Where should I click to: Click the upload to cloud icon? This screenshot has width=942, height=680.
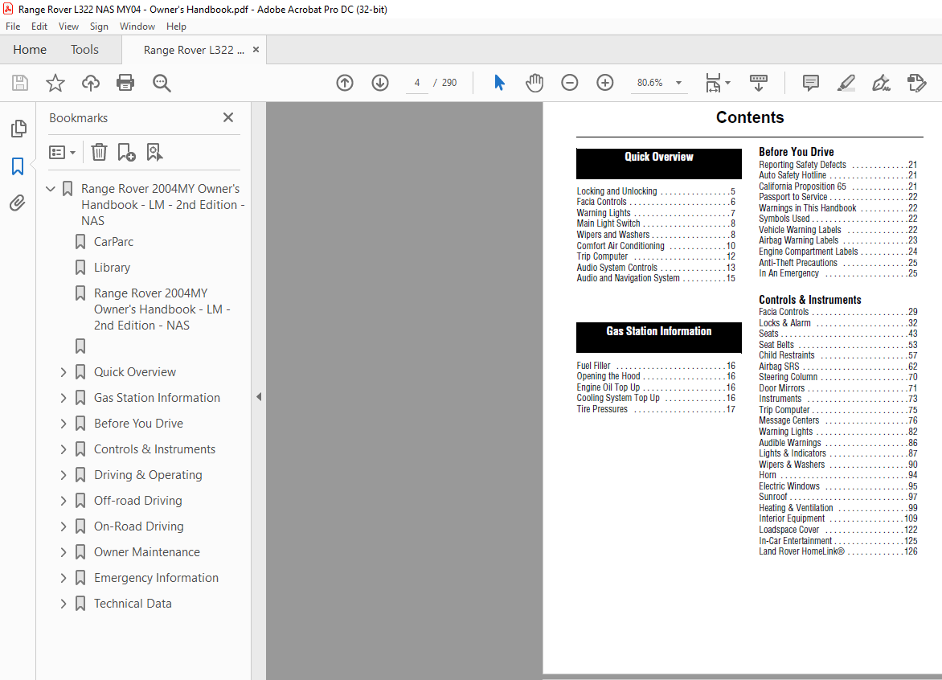coord(91,83)
